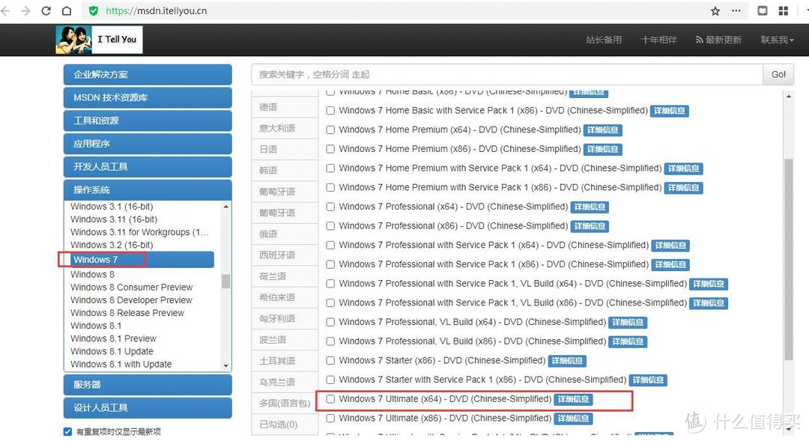Click the OS list scroll-up arrow
This screenshot has width=809, height=441.
(226, 207)
